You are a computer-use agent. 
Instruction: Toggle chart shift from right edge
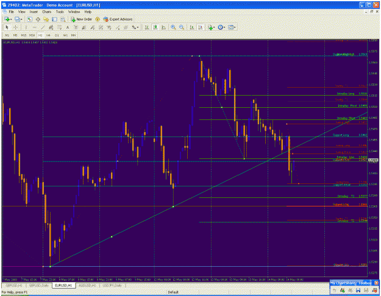(200, 27)
